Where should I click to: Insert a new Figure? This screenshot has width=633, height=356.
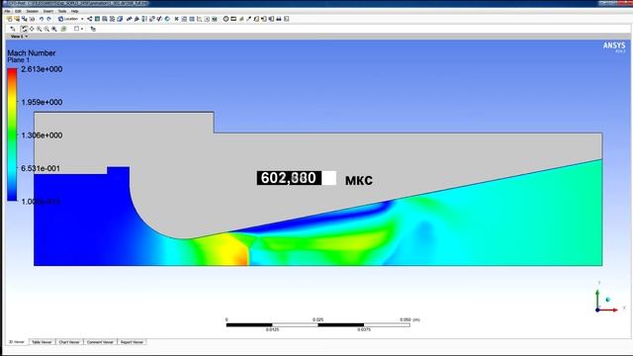pos(215,19)
